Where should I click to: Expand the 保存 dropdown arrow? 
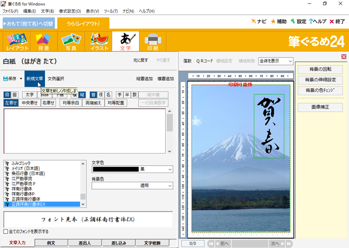click(21, 79)
